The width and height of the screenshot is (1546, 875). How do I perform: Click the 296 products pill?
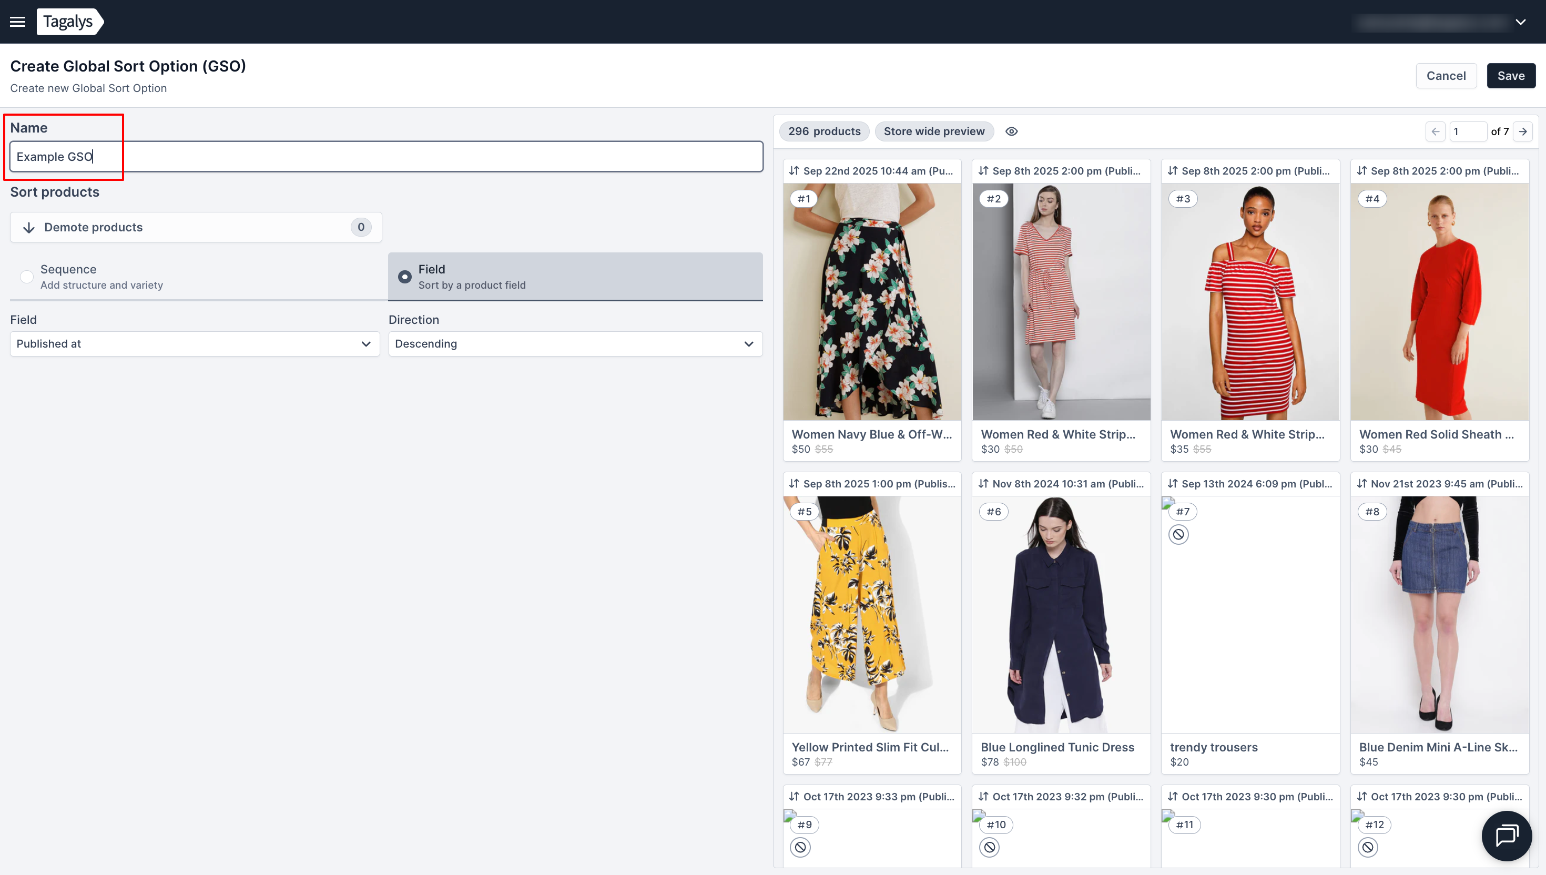pos(824,131)
